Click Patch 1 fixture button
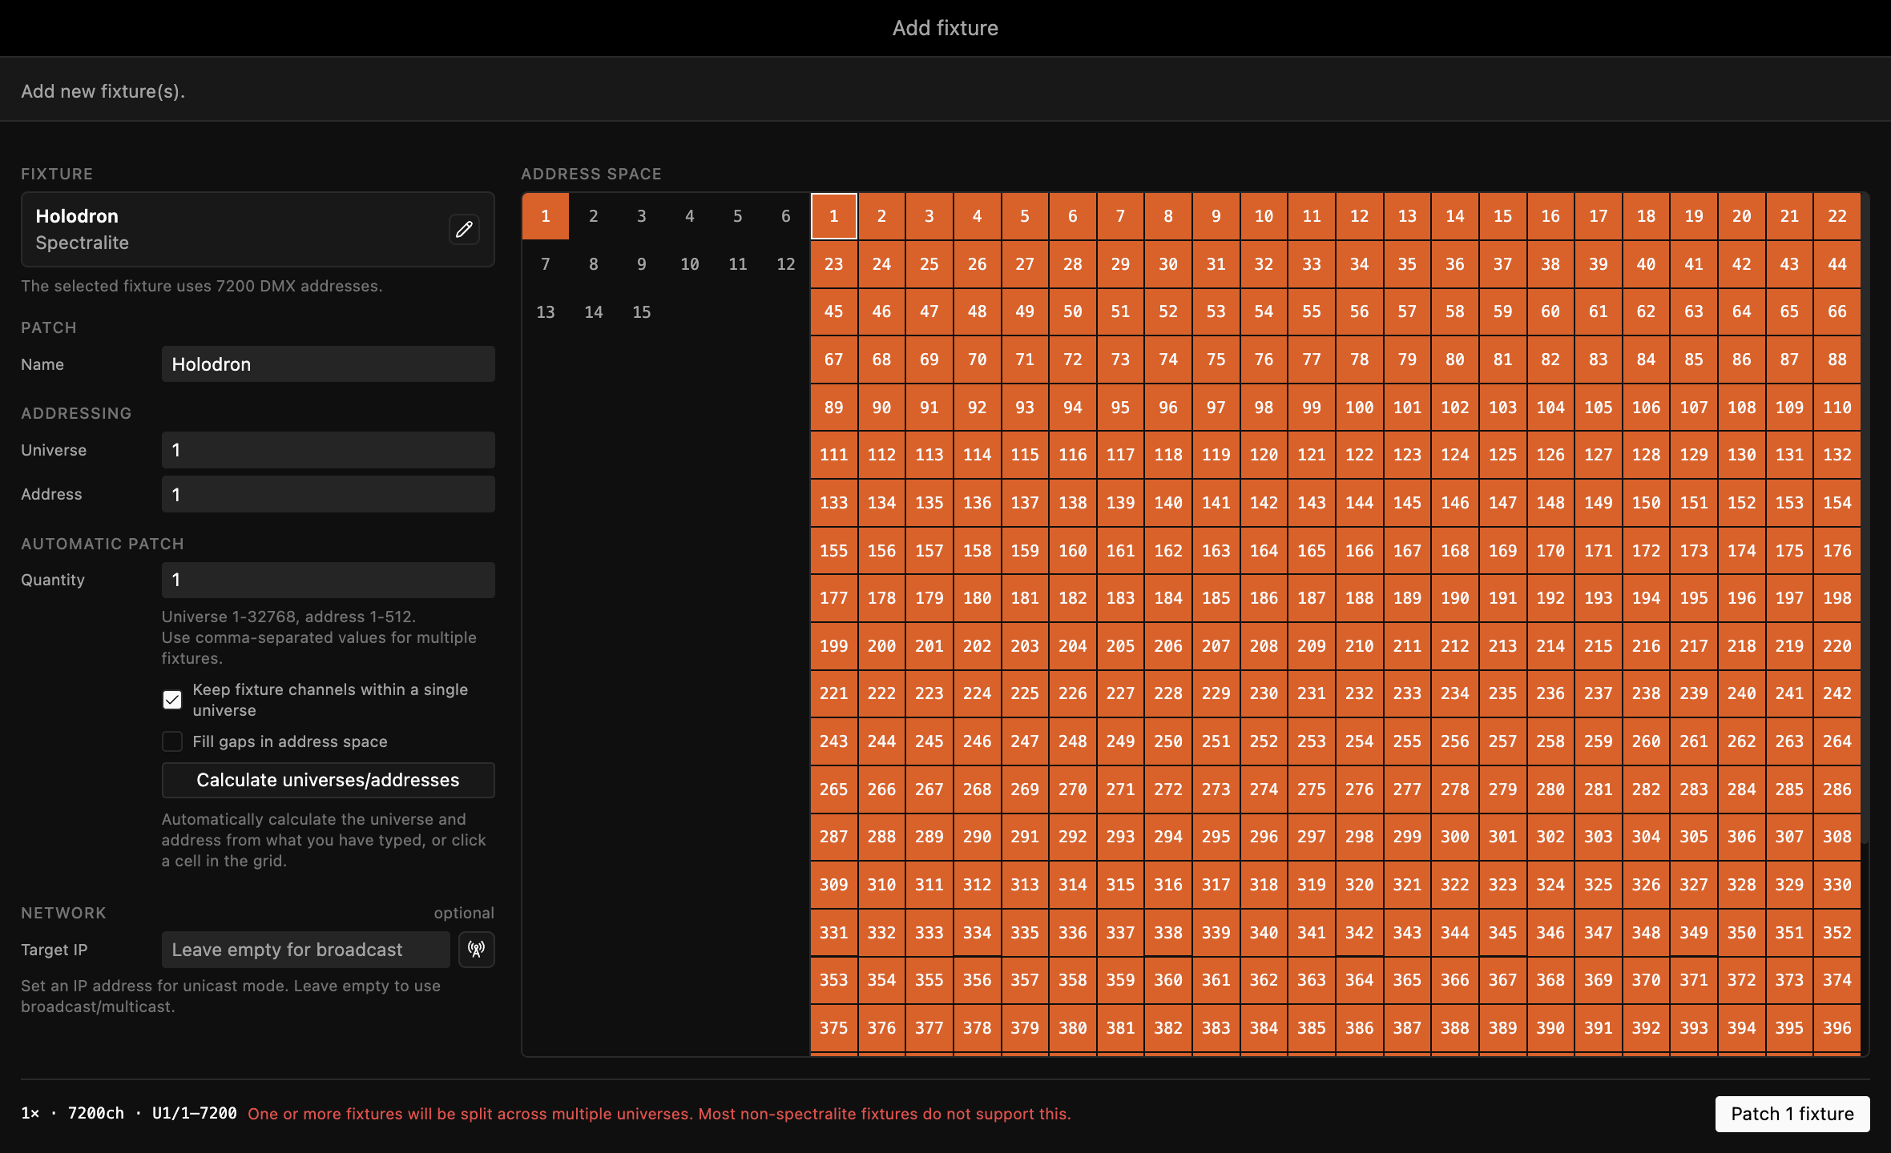The width and height of the screenshot is (1891, 1153). 1792,1114
